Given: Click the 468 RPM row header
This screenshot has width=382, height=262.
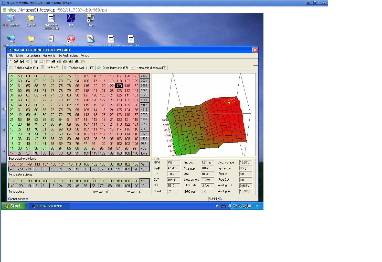Looking at the screenshot, I should click(144, 148).
